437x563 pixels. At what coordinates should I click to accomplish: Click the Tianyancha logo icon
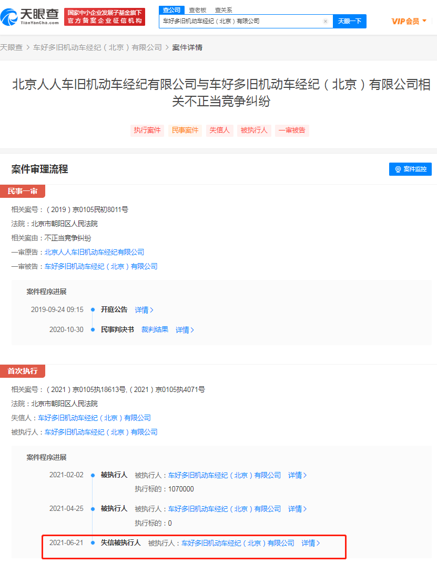click(x=9, y=17)
